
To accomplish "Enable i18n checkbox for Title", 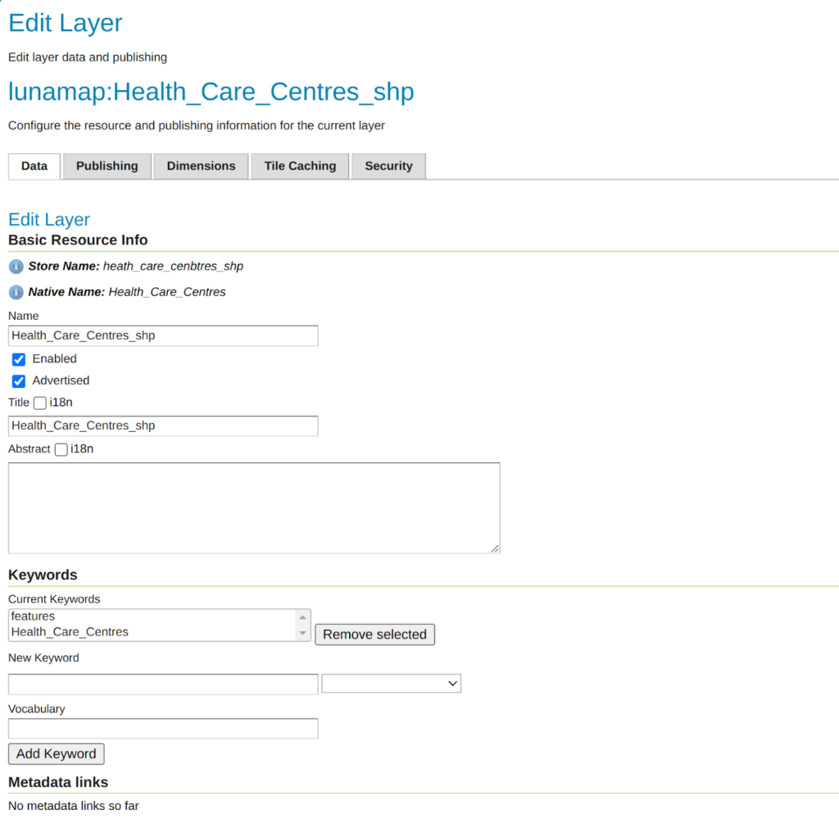I will [x=40, y=403].
